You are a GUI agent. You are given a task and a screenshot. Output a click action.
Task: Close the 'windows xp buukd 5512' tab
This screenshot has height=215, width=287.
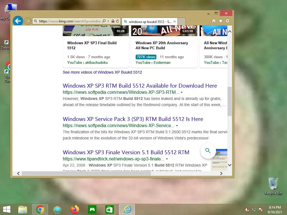175,22
